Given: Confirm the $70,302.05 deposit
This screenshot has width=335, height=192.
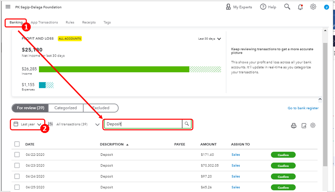Looking at the screenshot, I should (283, 166).
